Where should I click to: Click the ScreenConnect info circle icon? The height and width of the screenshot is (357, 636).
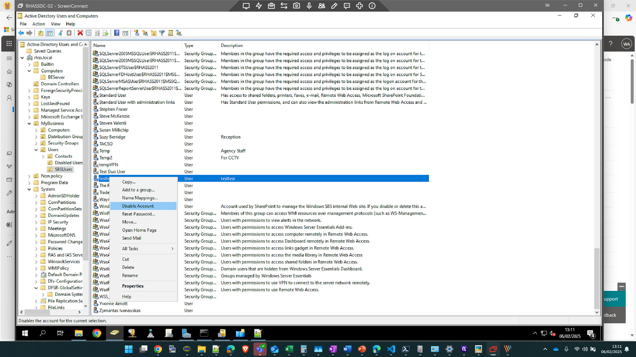[x=372, y=6]
